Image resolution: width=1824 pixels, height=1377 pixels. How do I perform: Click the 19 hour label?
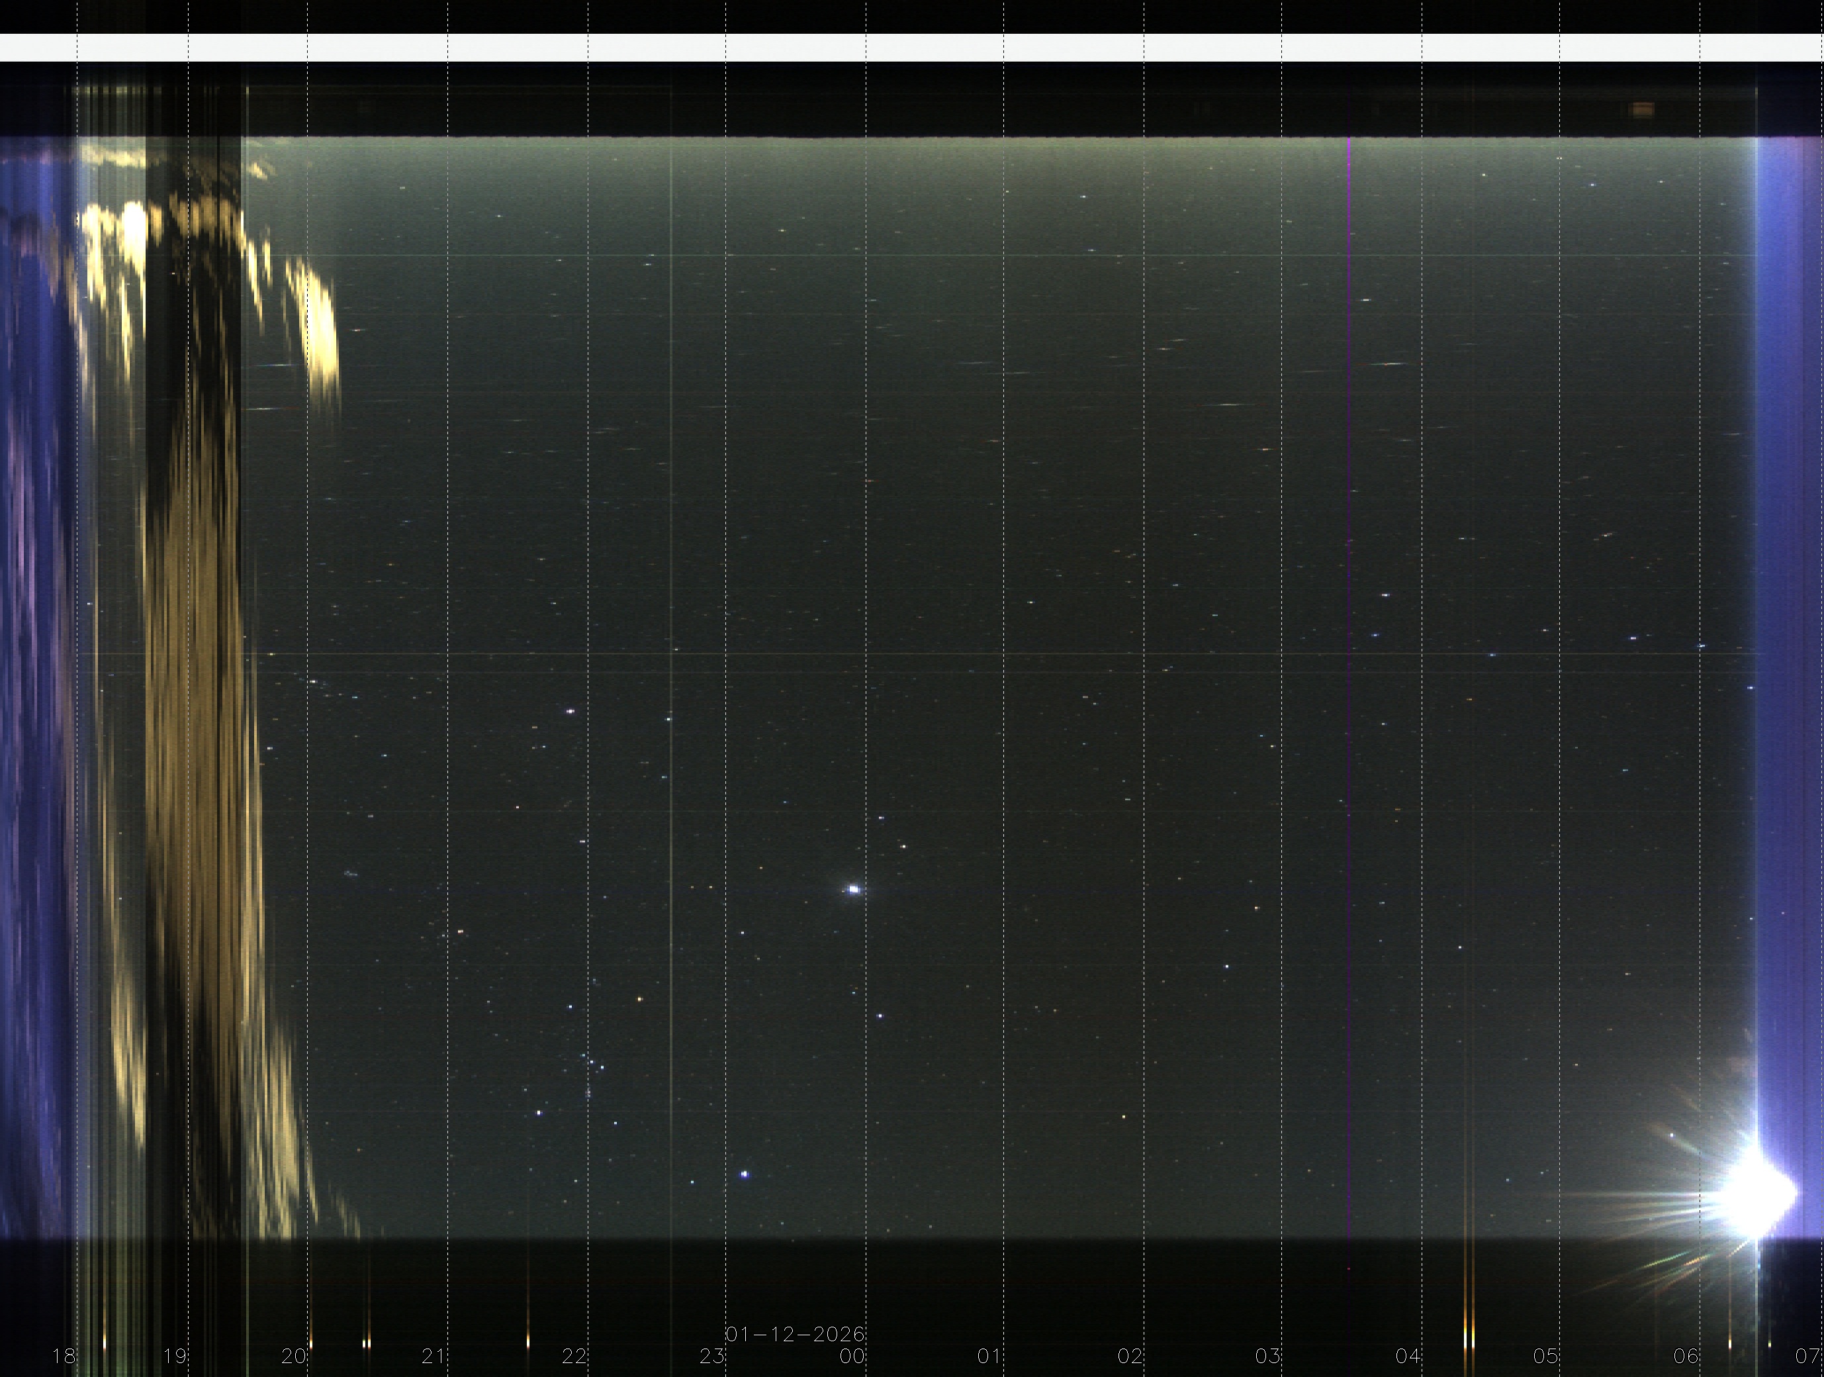(175, 1356)
